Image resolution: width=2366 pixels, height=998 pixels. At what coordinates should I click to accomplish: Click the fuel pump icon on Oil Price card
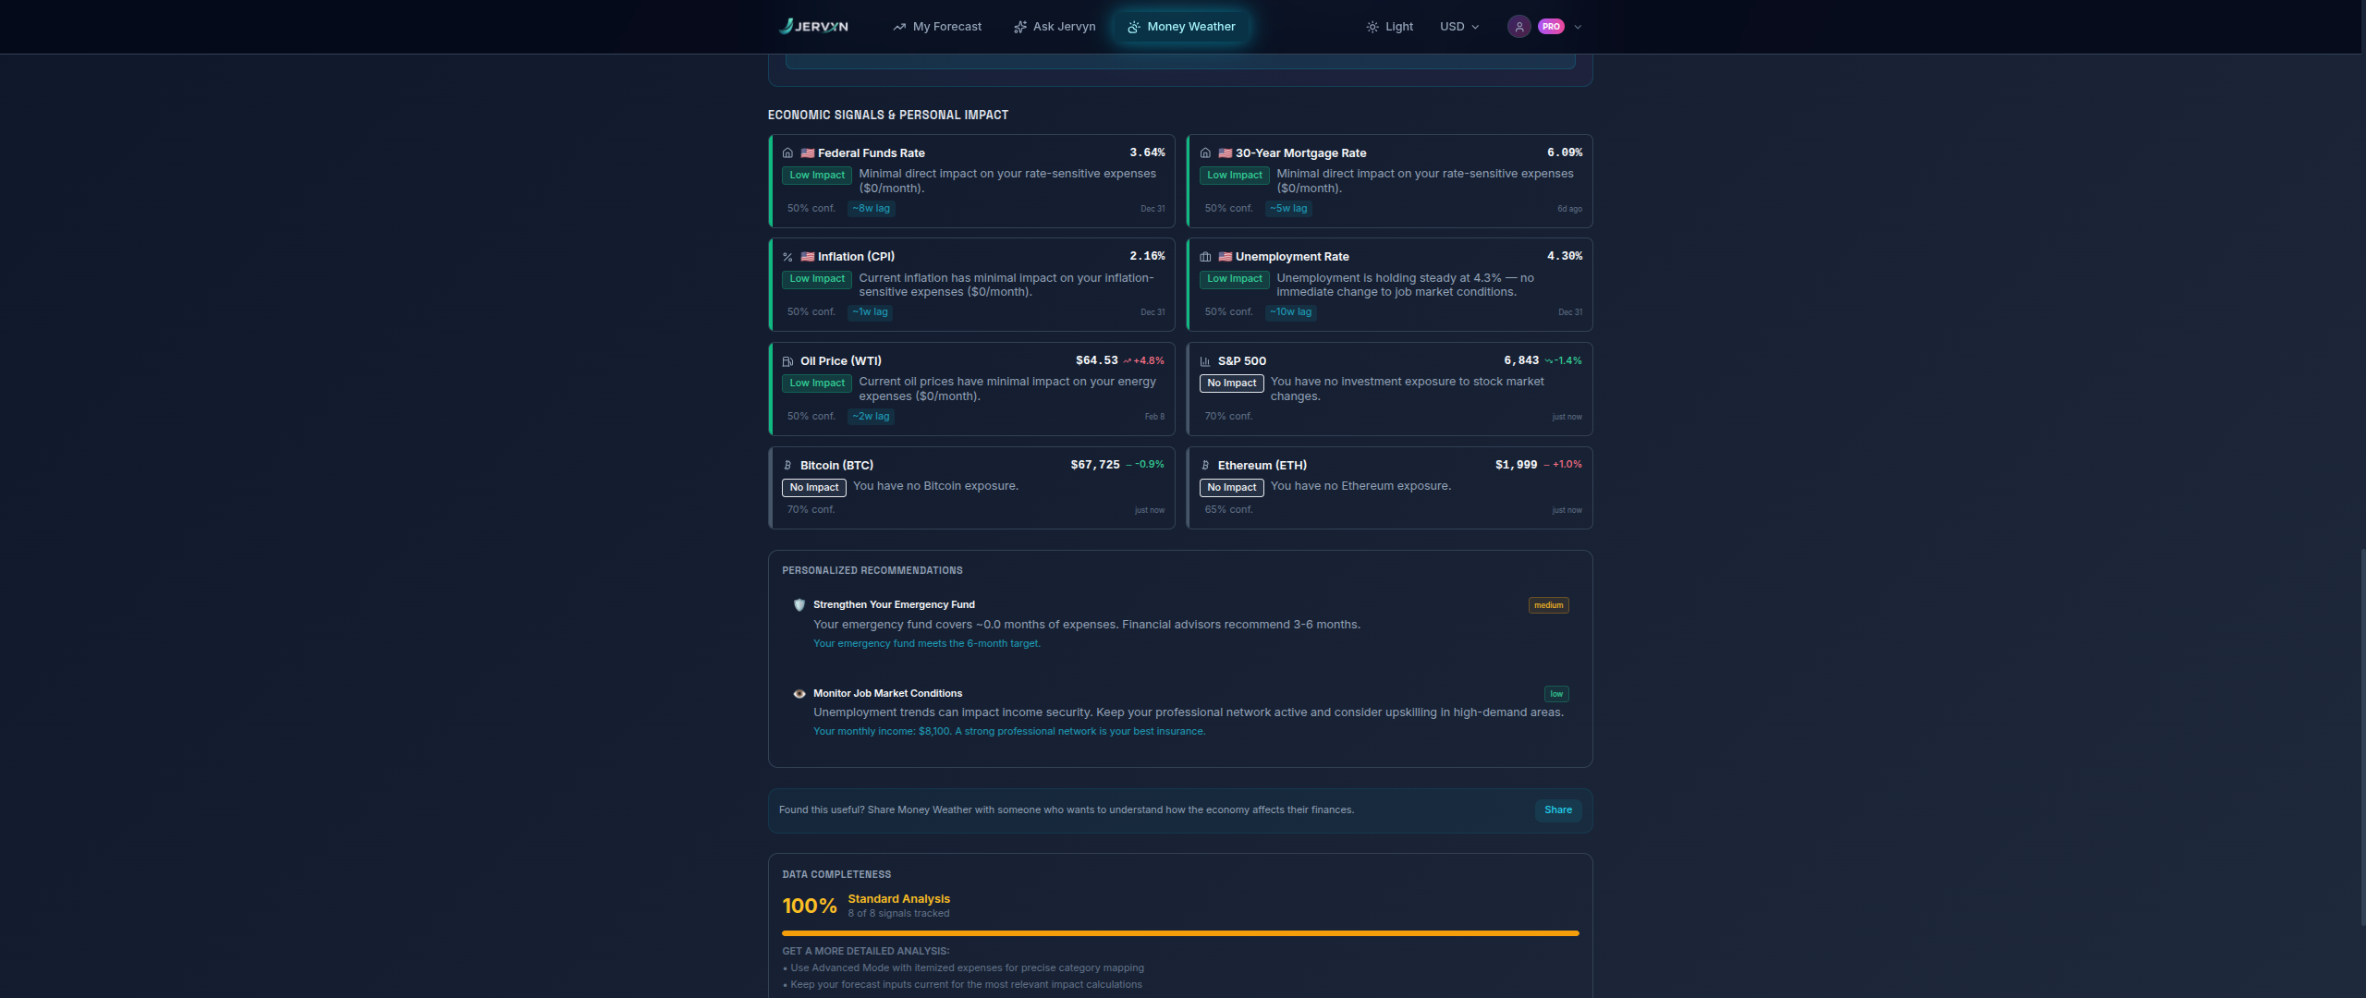tap(787, 360)
